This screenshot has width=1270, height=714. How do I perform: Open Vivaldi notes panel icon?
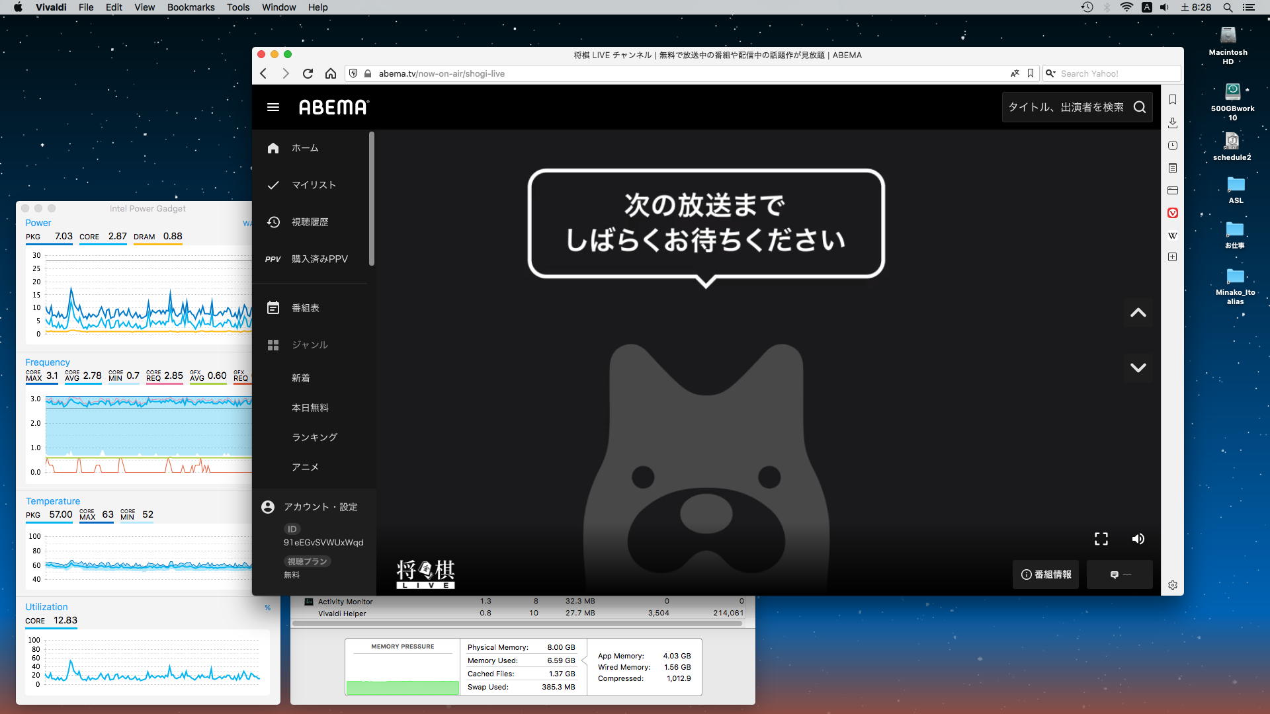tap(1172, 168)
